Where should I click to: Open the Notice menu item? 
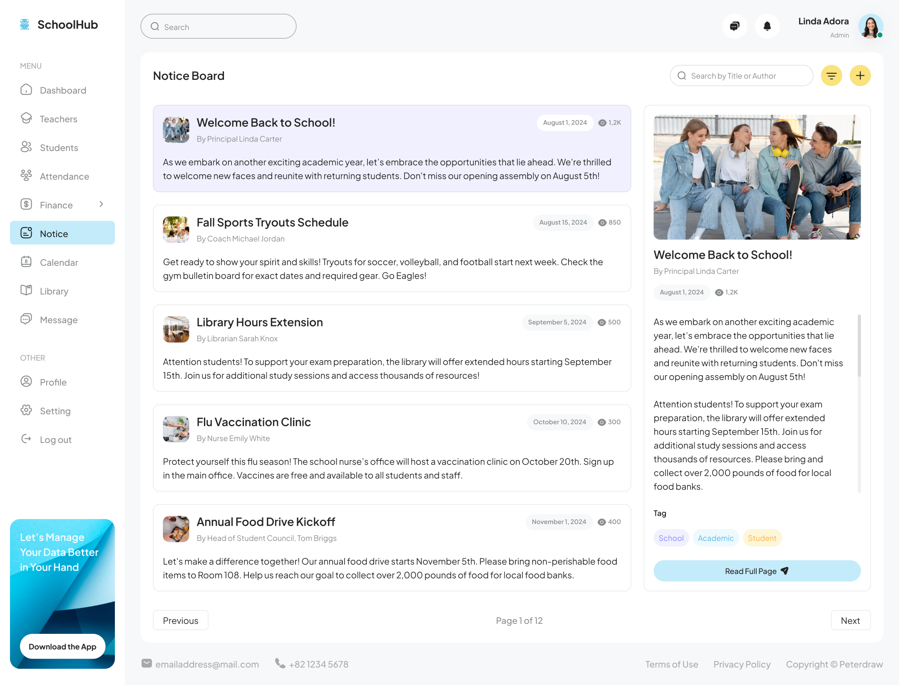click(54, 233)
